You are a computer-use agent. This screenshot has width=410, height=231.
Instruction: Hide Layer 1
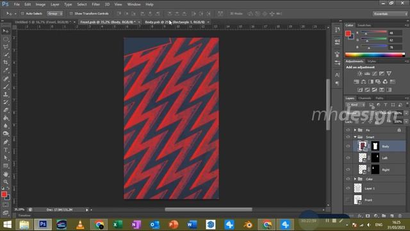tap(348, 188)
